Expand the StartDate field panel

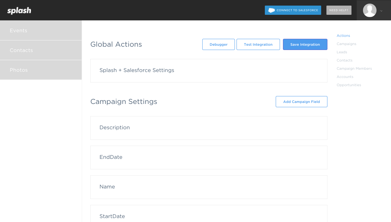click(209, 214)
